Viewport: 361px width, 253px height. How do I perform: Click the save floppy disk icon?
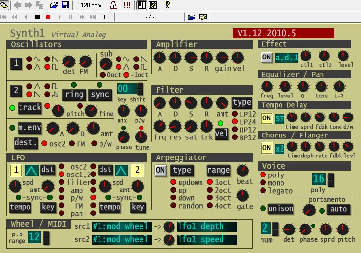tap(65, 5)
